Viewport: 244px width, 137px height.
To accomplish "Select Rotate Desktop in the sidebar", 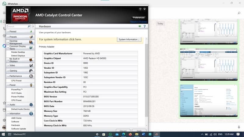I will tap(18, 52).
